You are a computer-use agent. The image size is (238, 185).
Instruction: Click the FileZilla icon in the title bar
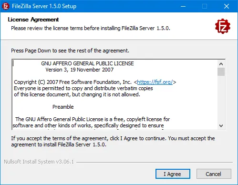[6, 6]
